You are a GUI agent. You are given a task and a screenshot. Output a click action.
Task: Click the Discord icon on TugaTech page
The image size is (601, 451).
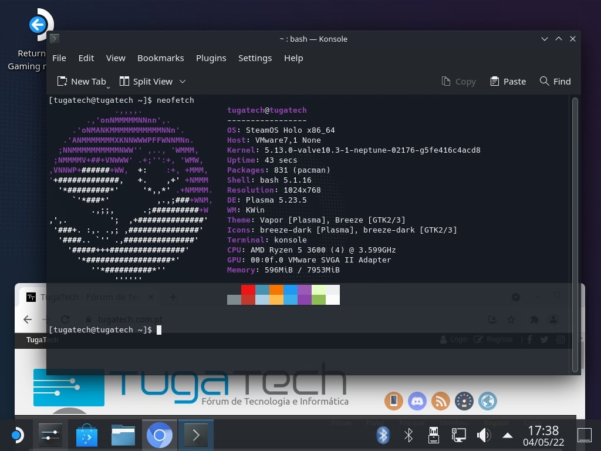417,401
